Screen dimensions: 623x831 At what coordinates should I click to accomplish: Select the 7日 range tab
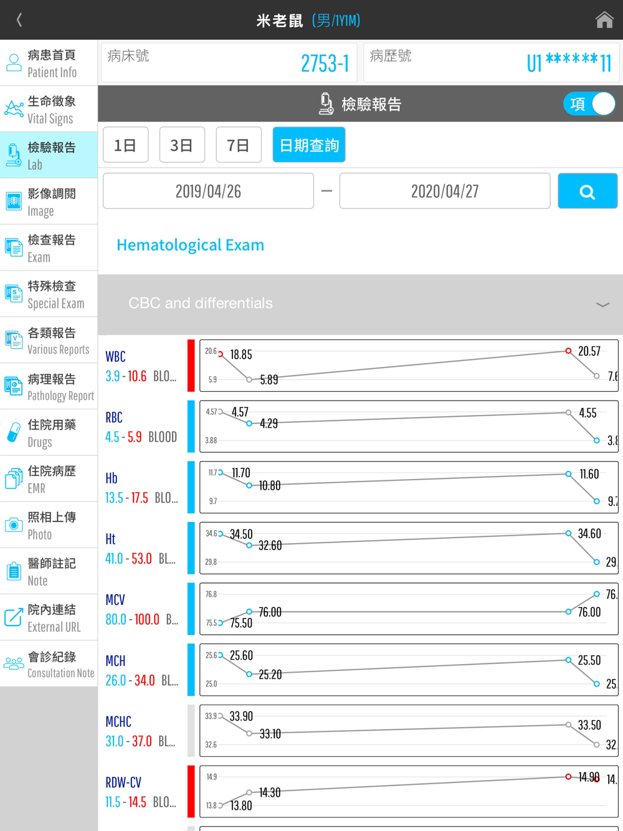point(239,145)
